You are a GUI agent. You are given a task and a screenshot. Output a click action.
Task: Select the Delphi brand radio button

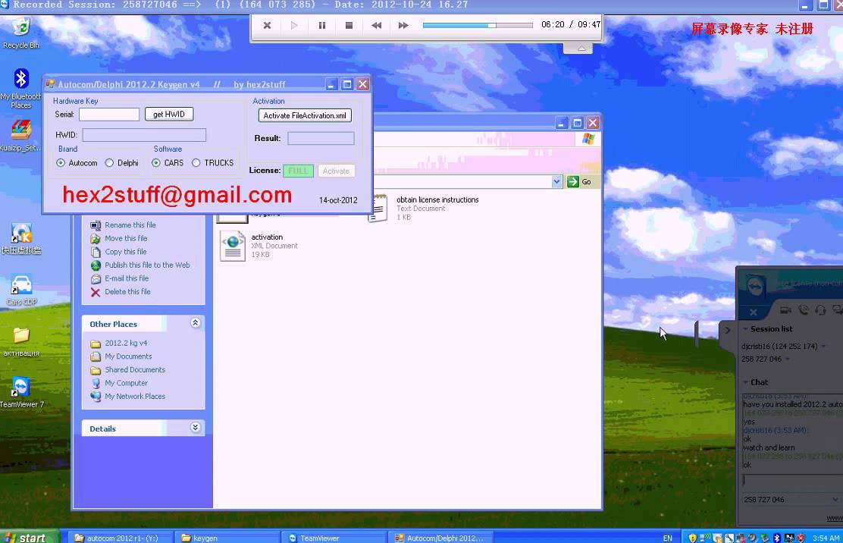point(109,163)
